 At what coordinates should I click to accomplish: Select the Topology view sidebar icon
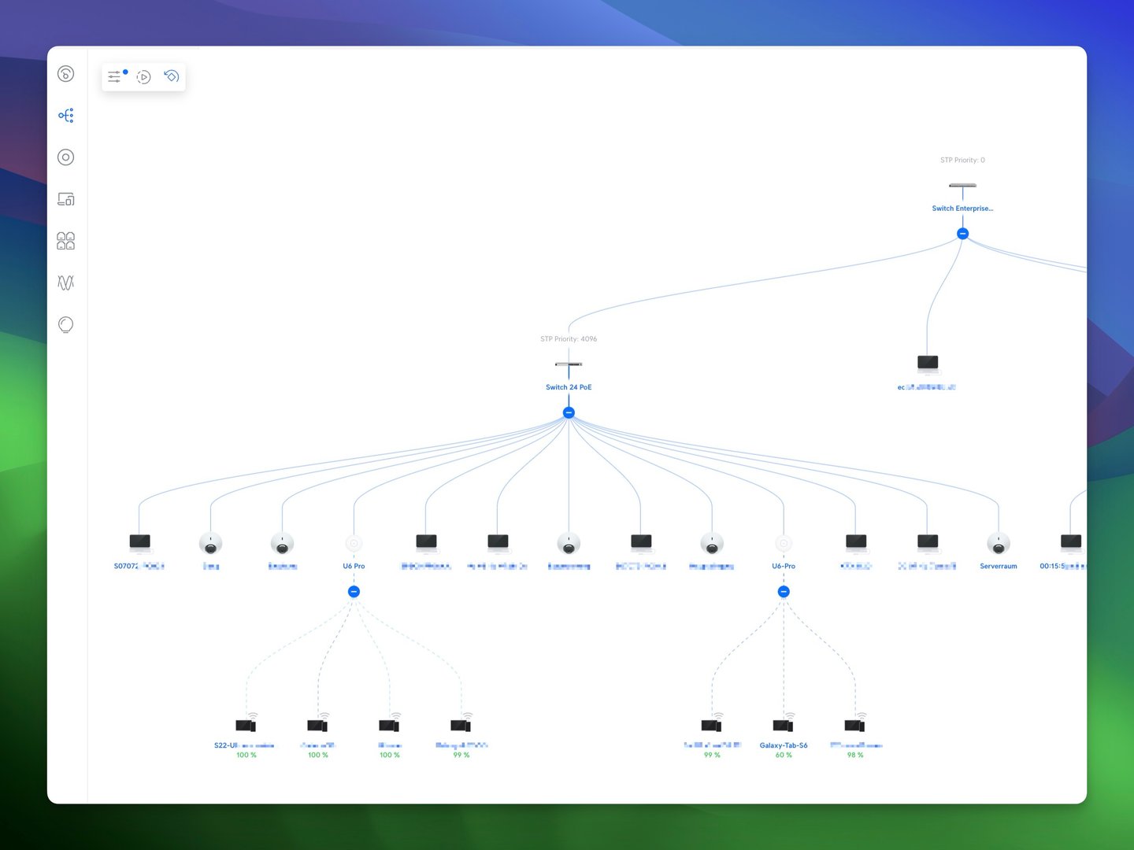click(x=66, y=116)
